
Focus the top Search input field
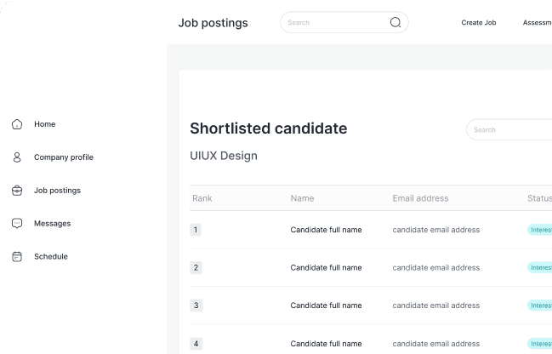(336, 23)
